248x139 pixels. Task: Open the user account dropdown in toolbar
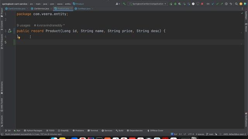[118, 4]
